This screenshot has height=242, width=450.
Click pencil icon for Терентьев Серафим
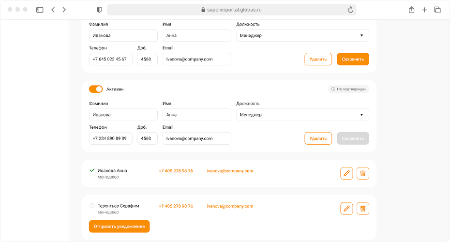(346, 209)
